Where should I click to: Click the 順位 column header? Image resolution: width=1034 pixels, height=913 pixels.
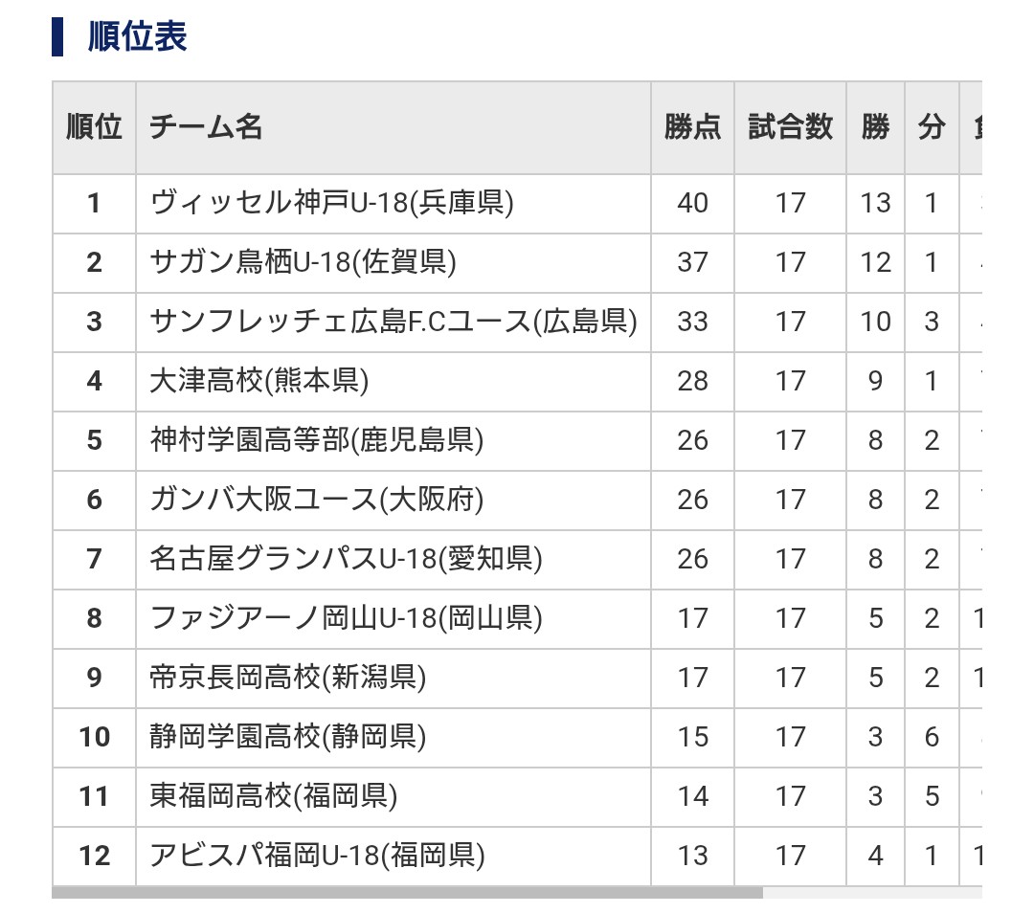[x=94, y=127]
